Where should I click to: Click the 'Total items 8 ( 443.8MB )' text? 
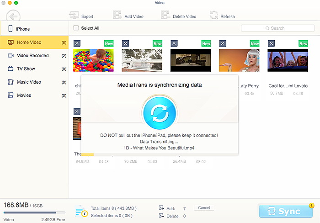pos(114,208)
